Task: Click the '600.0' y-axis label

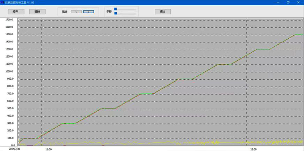Action: [10, 101]
